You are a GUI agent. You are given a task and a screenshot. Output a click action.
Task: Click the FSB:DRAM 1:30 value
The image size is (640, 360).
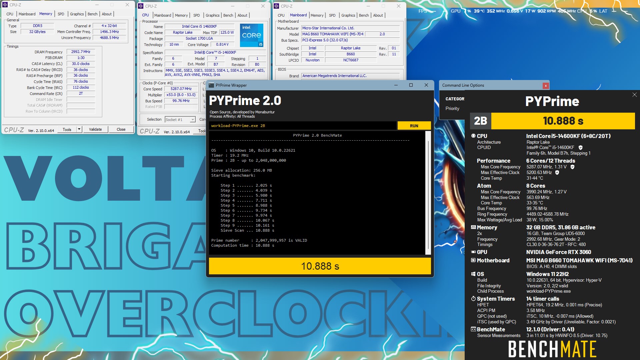[x=81, y=58]
